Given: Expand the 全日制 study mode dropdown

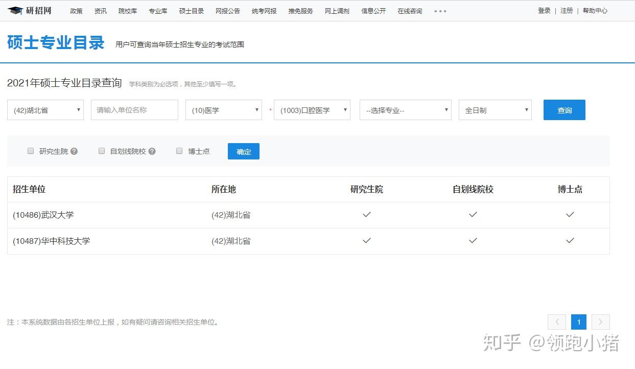Looking at the screenshot, I should [495, 110].
